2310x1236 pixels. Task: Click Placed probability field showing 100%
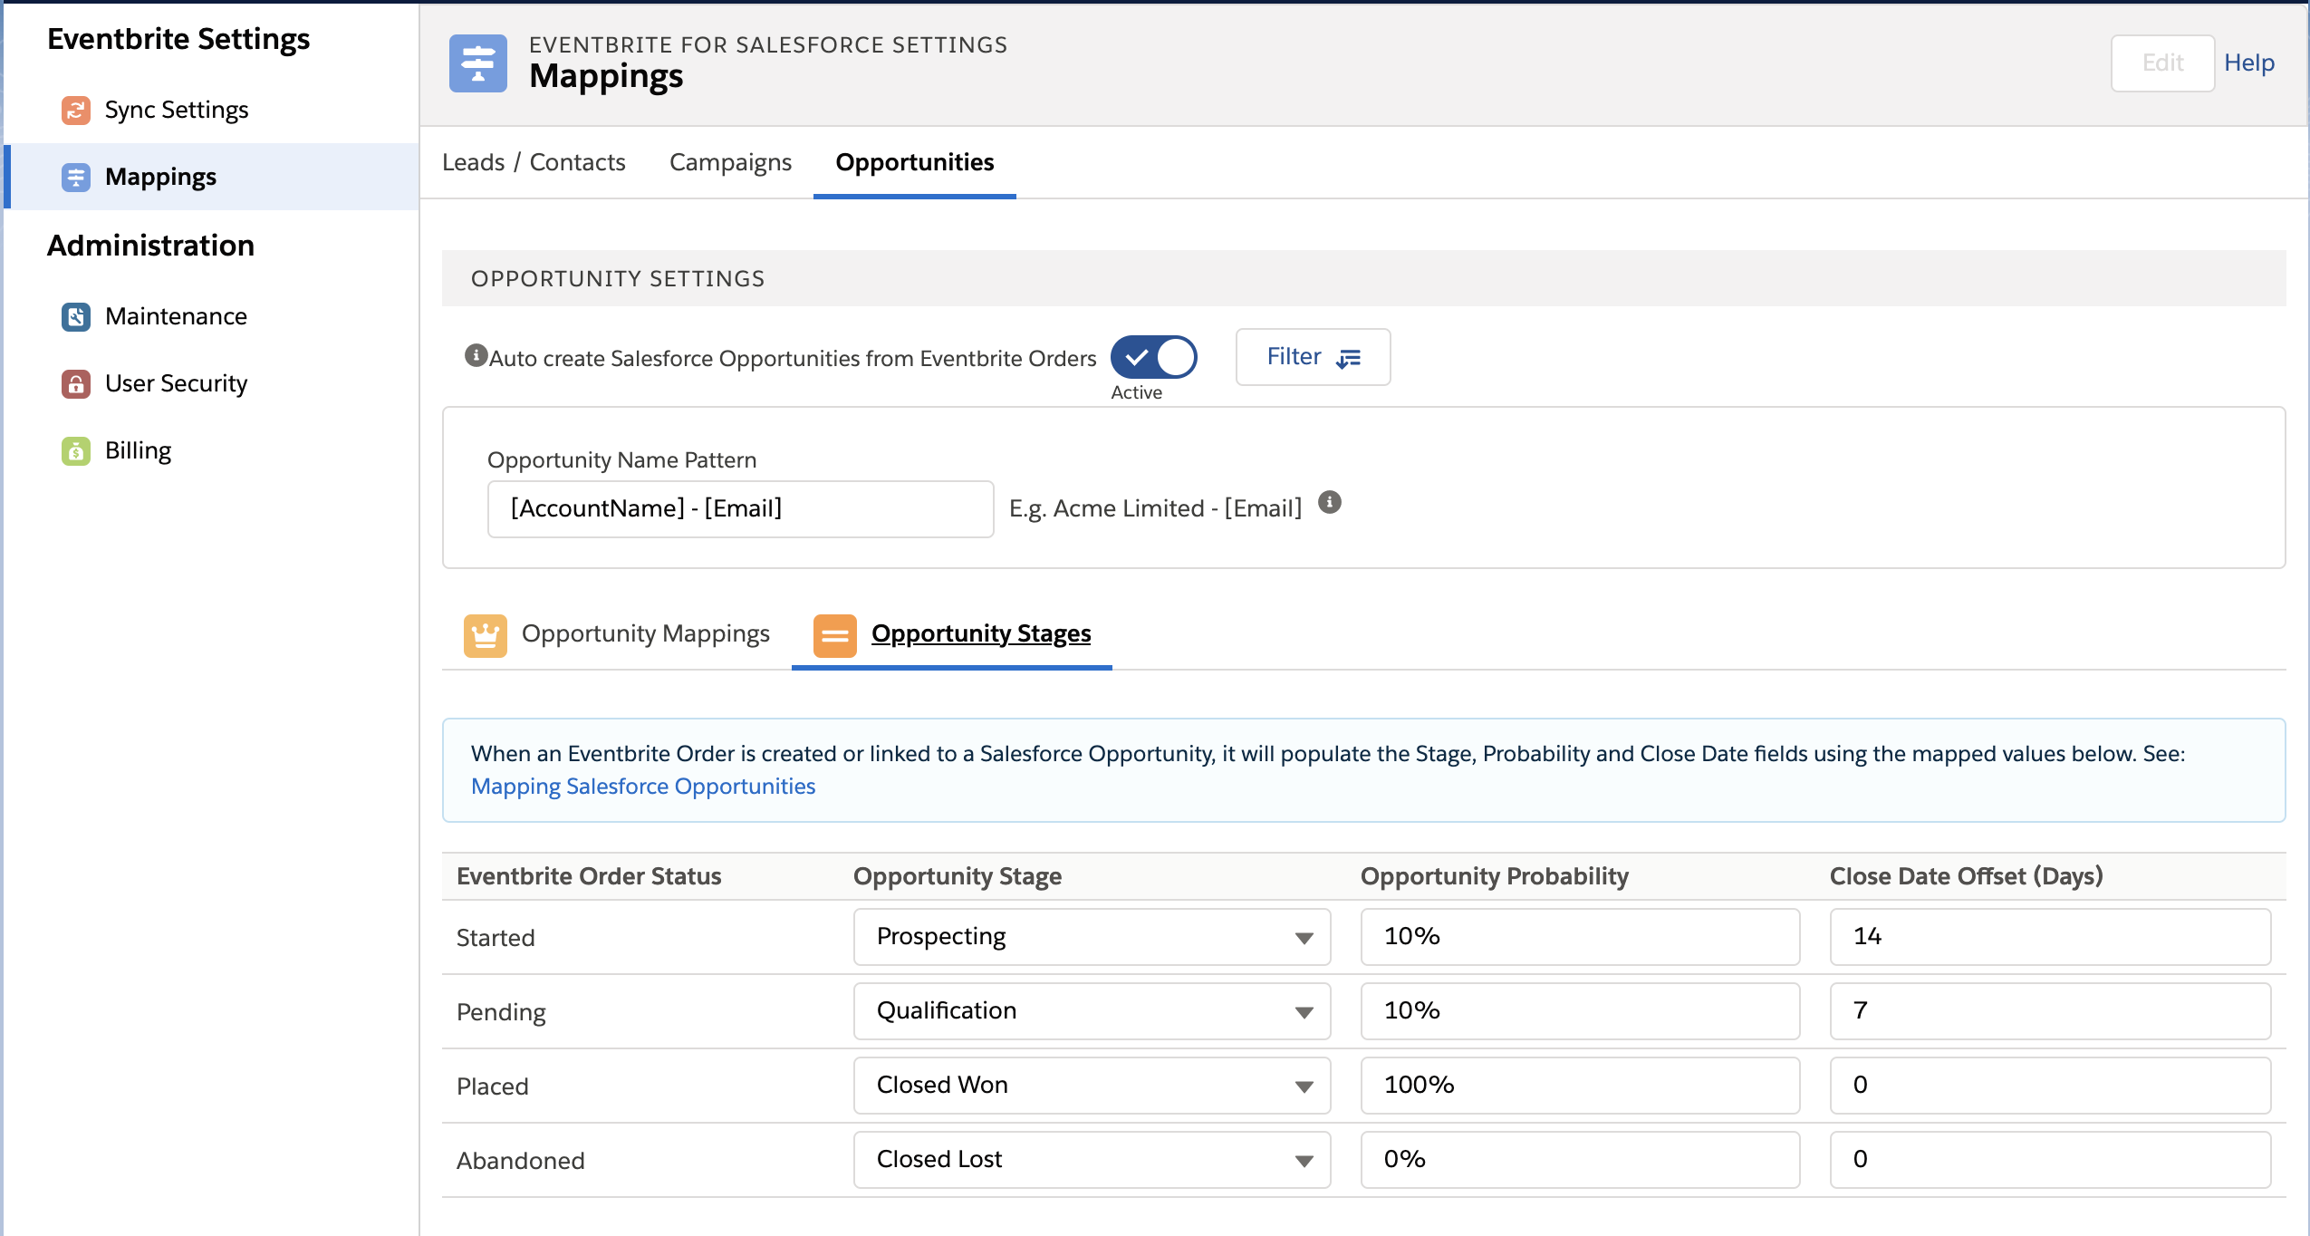tap(1580, 1086)
